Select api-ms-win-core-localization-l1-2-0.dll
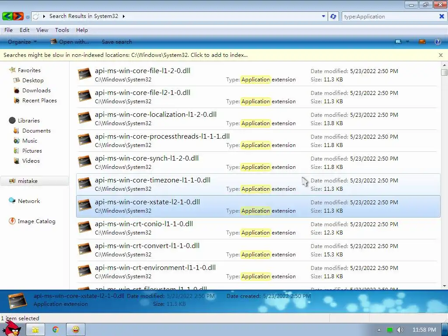 [x=258, y=119]
